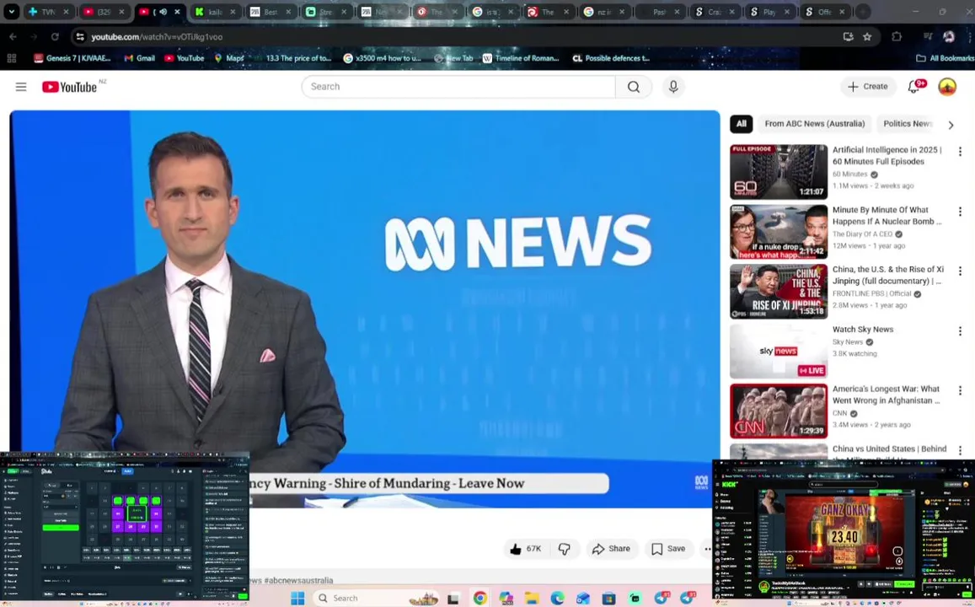This screenshot has height=607, width=975.
Task: Open Gmail bookmark
Action: point(139,58)
